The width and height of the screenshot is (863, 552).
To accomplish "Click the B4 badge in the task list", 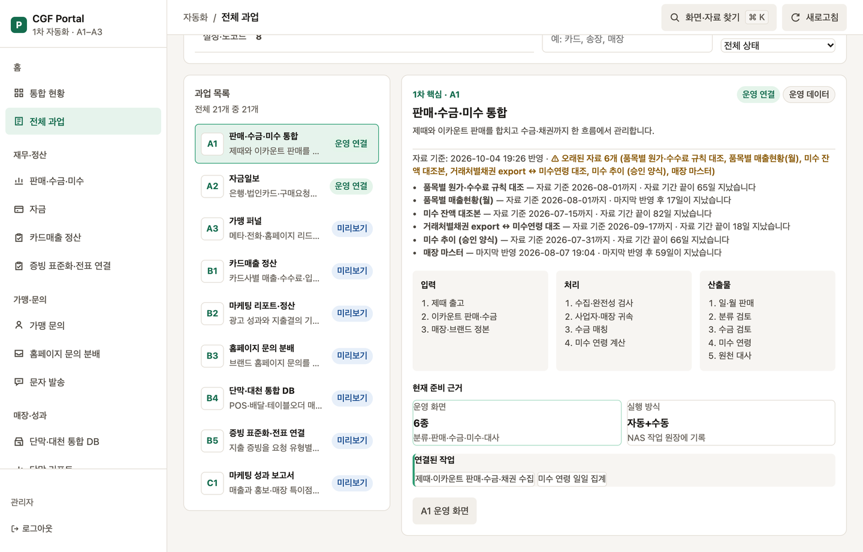I will pos(212,398).
